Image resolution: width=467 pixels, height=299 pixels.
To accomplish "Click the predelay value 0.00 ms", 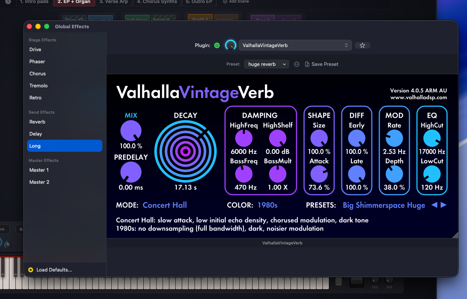I will [x=131, y=188].
